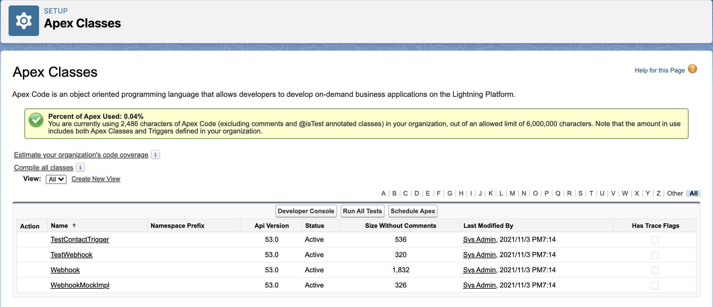Screen dimensions: 713x307
Task: Sort by Api Version column header
Action: (272, 226)
